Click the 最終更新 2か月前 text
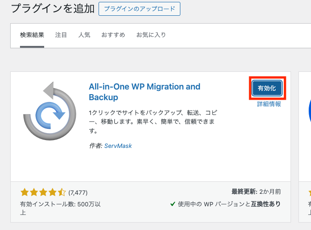Screen dimensions: 311x230 256,192
